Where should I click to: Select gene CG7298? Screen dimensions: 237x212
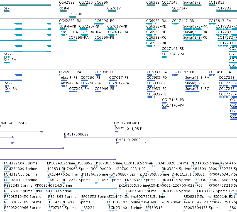pos(72,17)
